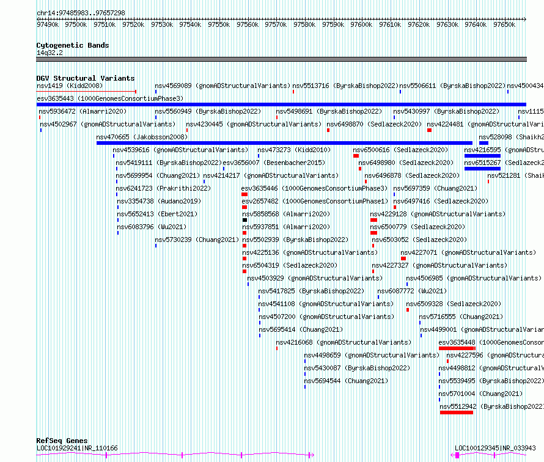Click nsv473273 (Kidd2010) label
The width and height of the screenshot is (544, 462).
coord(294,150)
